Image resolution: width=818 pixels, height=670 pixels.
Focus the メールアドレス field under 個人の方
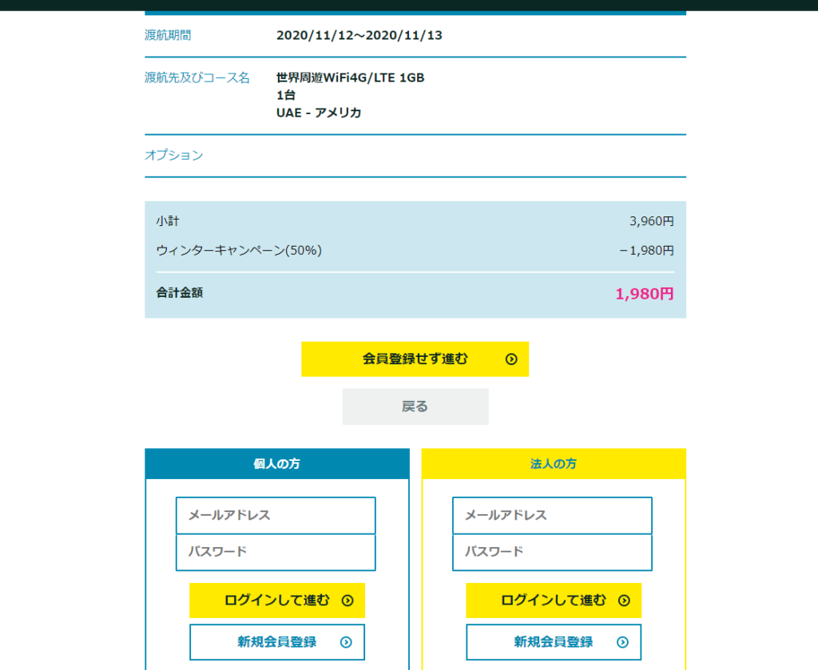pos(276,515)
